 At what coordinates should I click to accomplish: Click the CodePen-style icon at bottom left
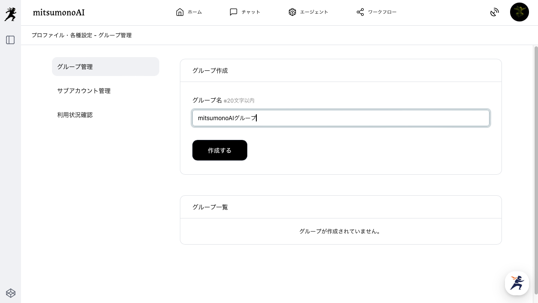11,293
